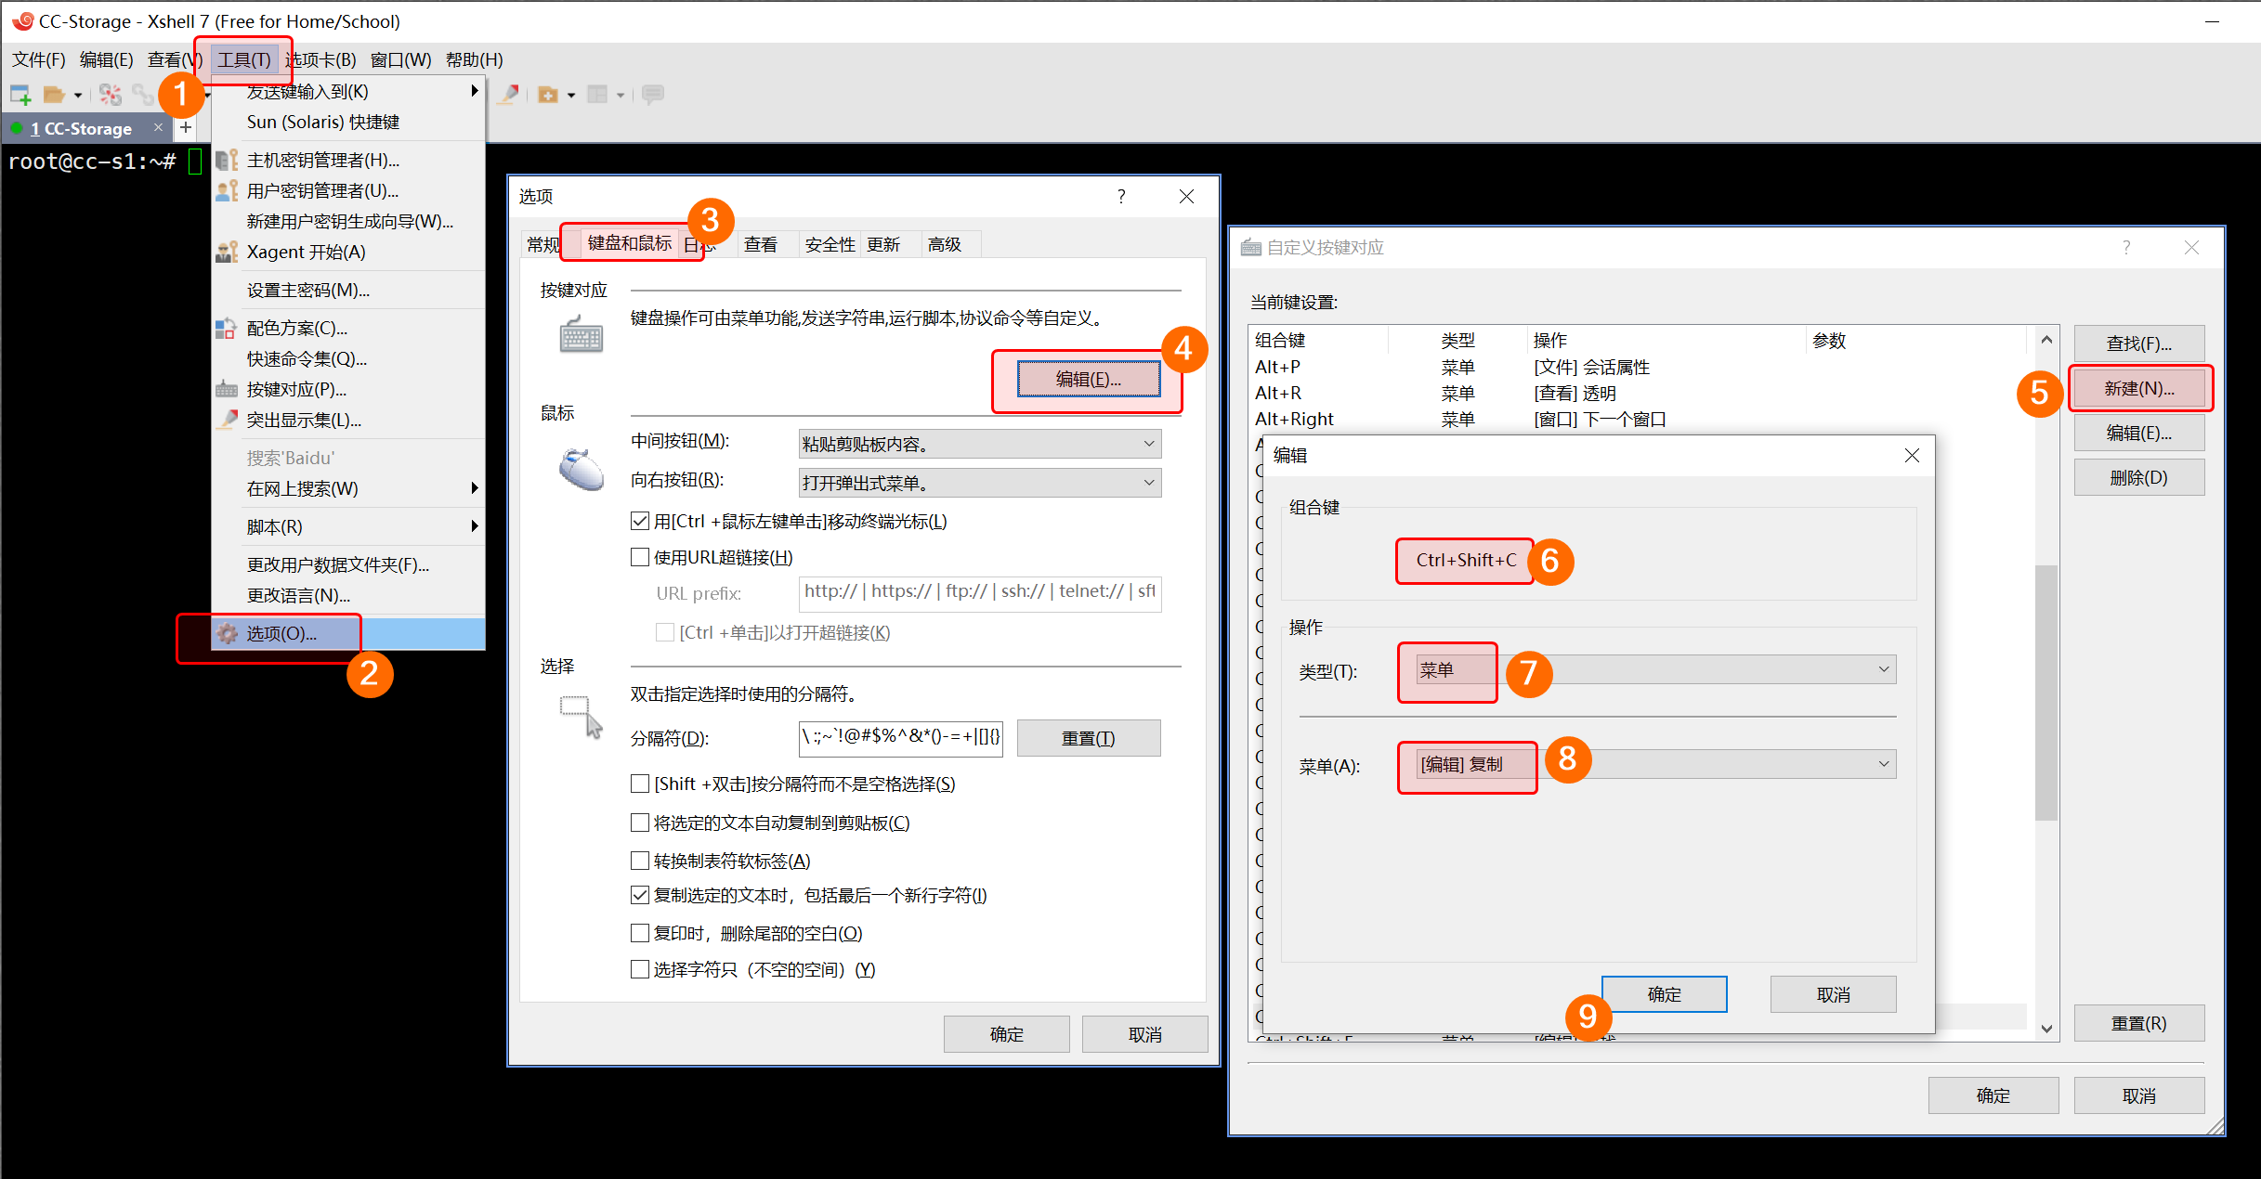Screen dimensions: 2261x1179
Task: Click the disconnect session toolbar icon
Action: tap(110, 94)
